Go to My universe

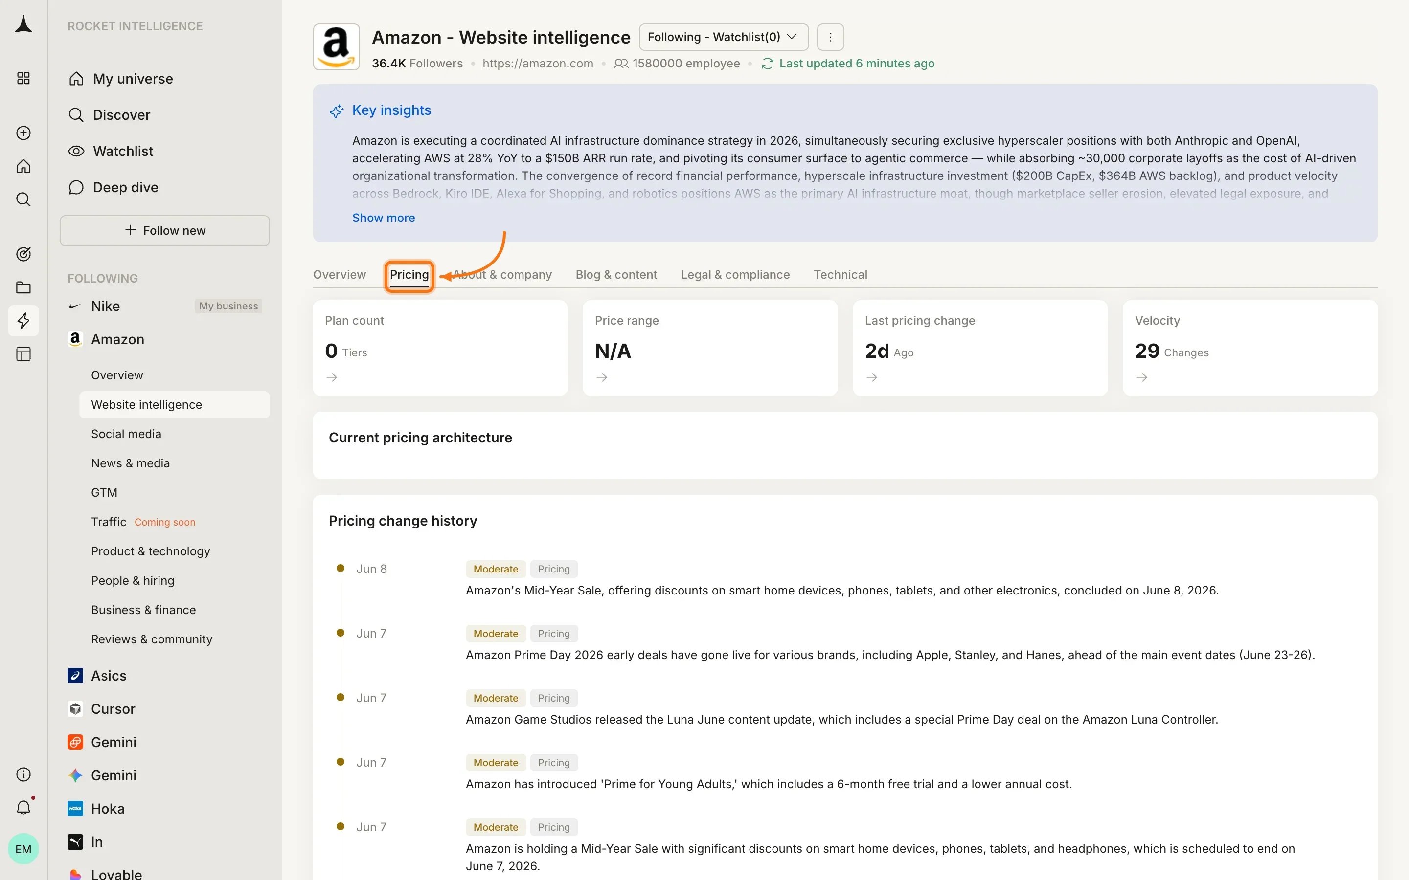[x=133, y=79]
